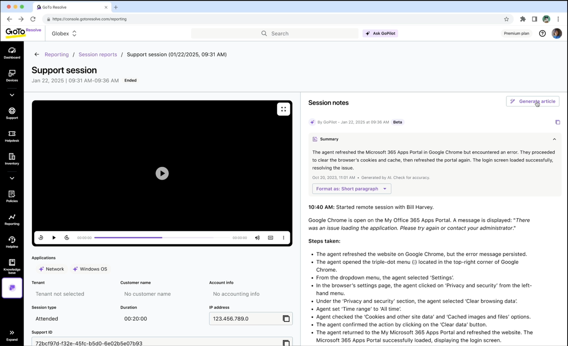Toggle closed captions on the video
The image size is (568, 346).
pos(271,238)
